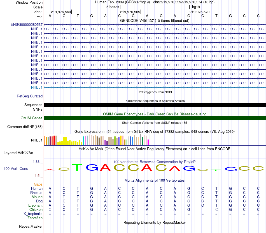Viewport: 266px width, 233px height.
Task: Click the tiny green T in PhyloP logo
Action: pos(216,170)
